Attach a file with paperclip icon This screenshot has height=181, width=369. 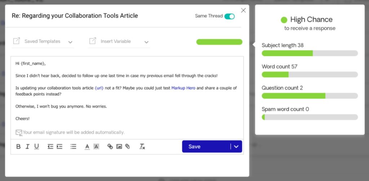(128, 146)
